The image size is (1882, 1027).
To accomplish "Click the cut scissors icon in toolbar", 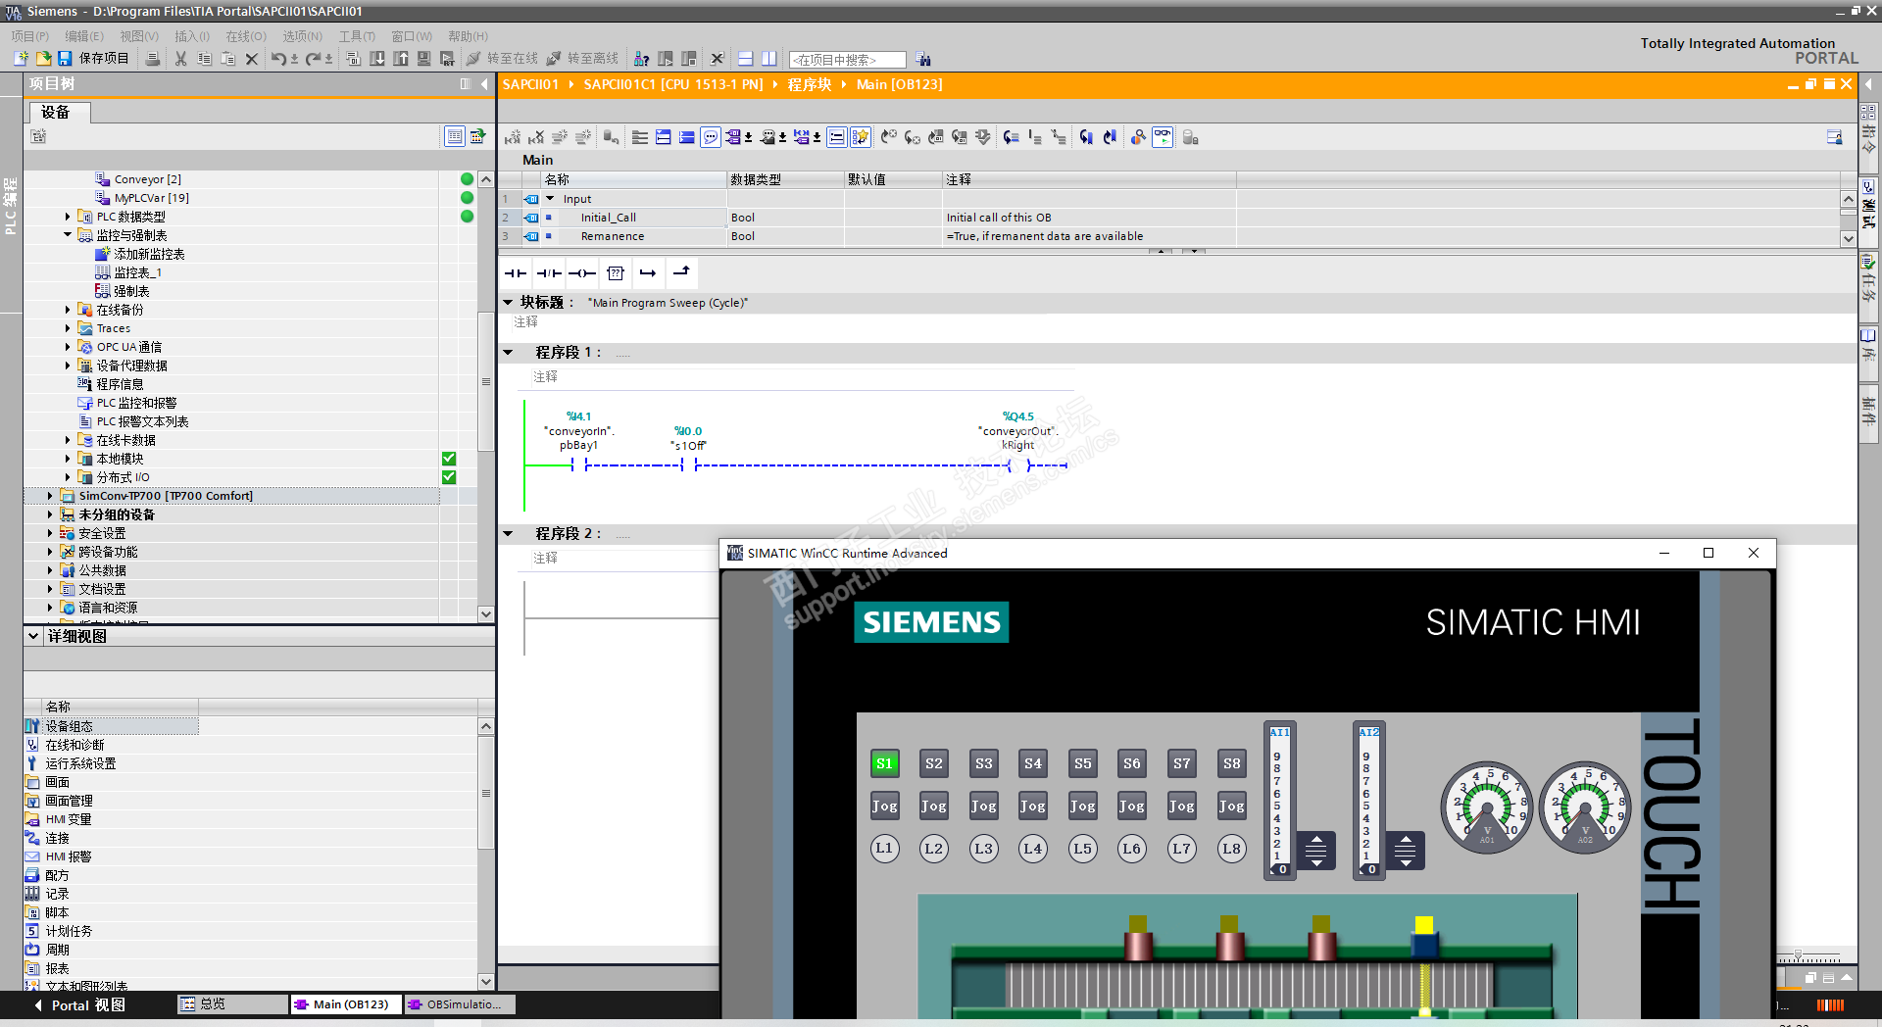I will point(180,59).
